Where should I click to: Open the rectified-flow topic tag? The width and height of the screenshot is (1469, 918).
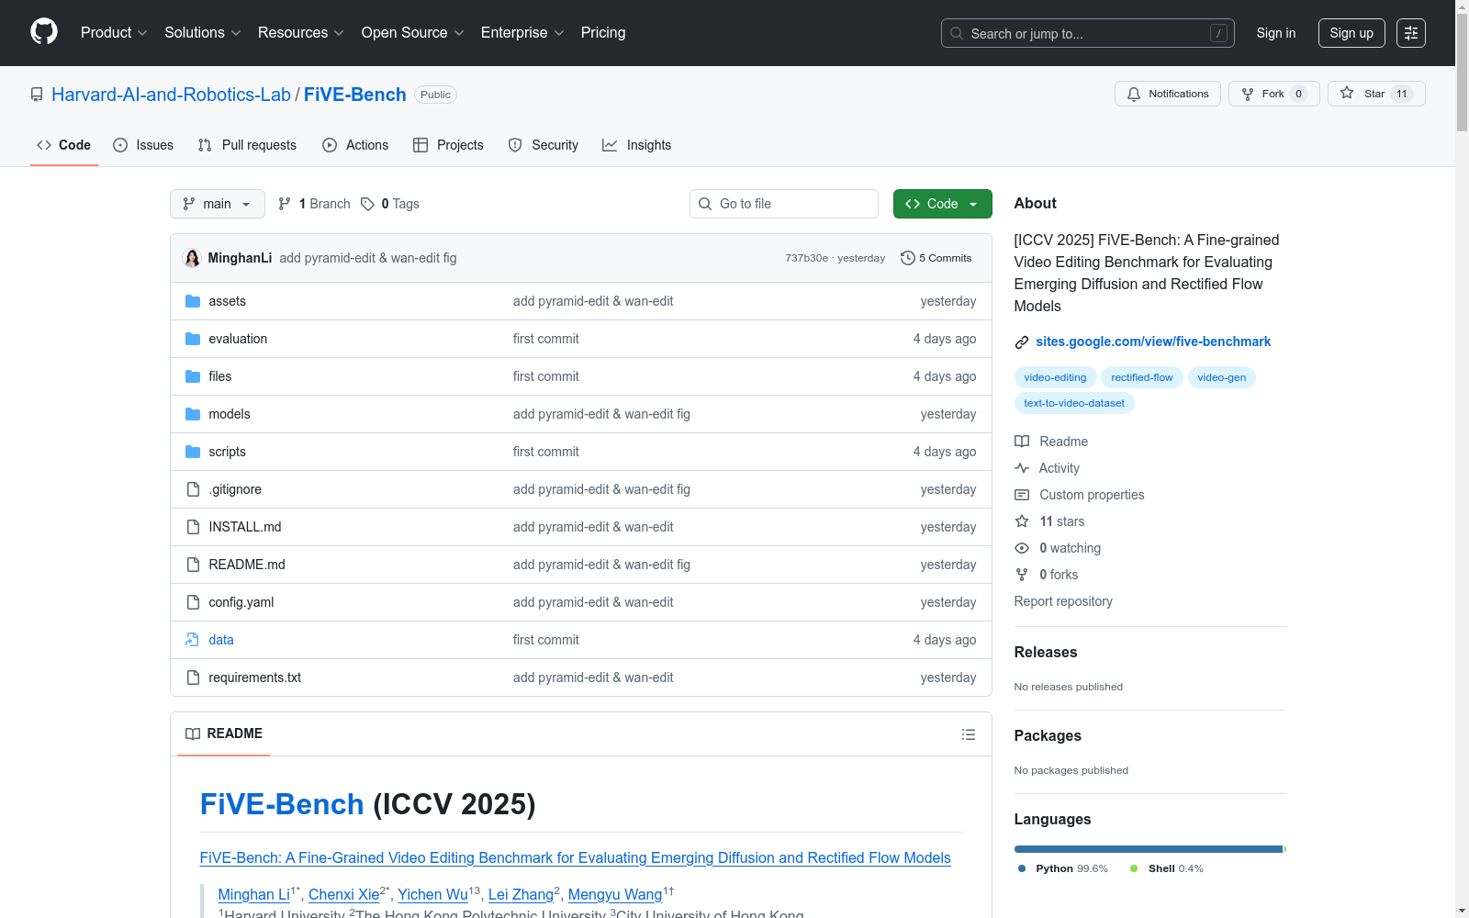pos(1142,377)
